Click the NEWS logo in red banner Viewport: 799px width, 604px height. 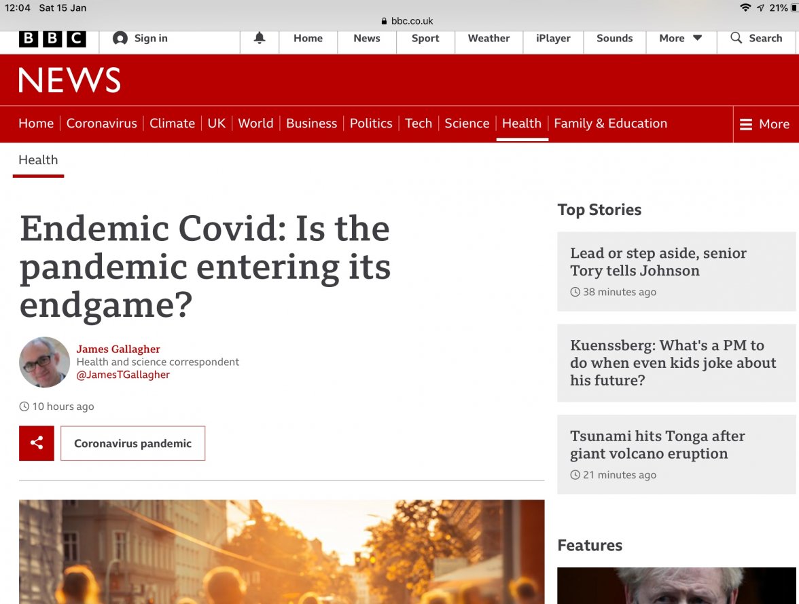(69, 81)
